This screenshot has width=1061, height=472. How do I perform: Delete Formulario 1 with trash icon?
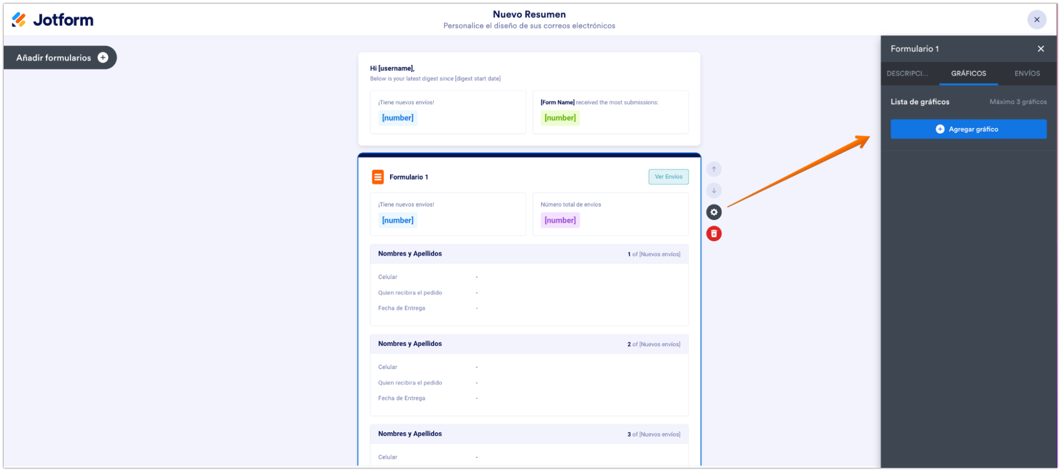pos(714,233)
